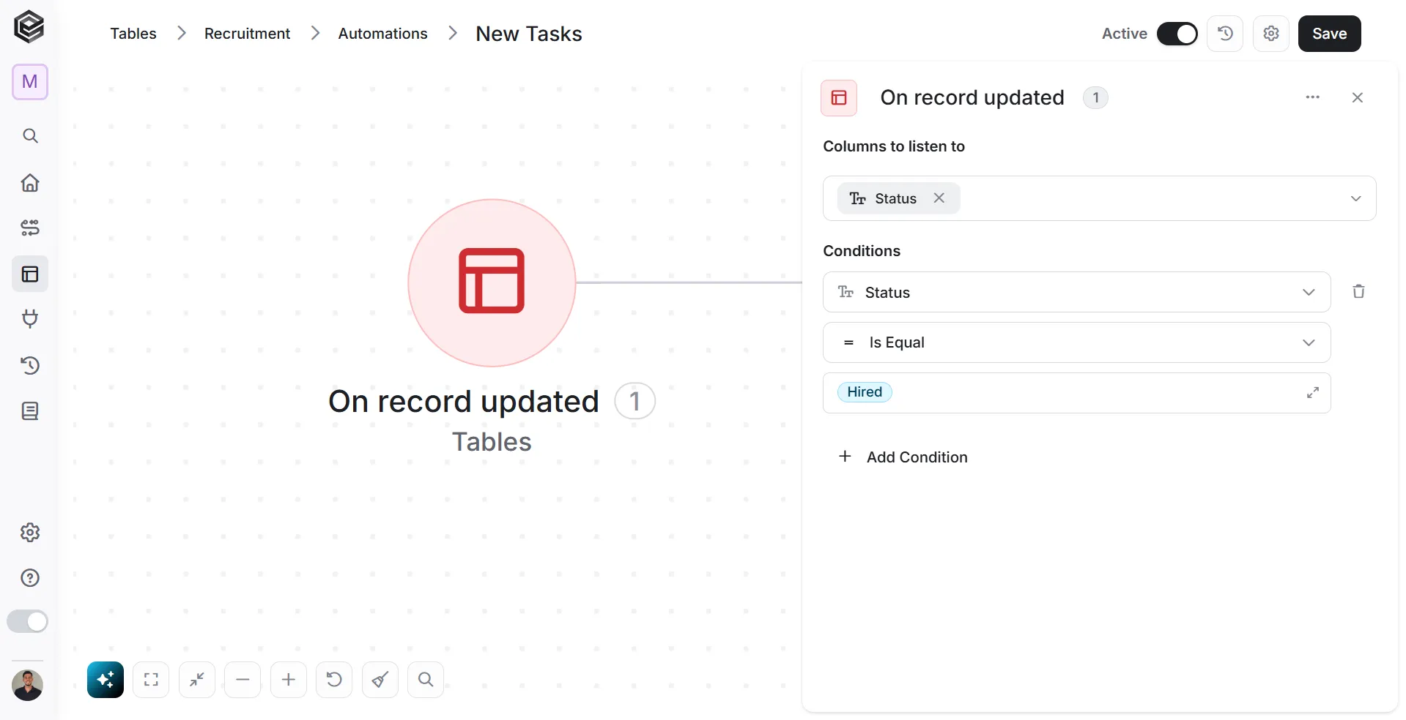The height and width of the screenshot is (720, 1406).
Task: Search within the canvas toolbar
Action: coord(426,680)
